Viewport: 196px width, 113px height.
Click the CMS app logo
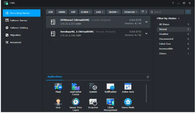point(6,3)
